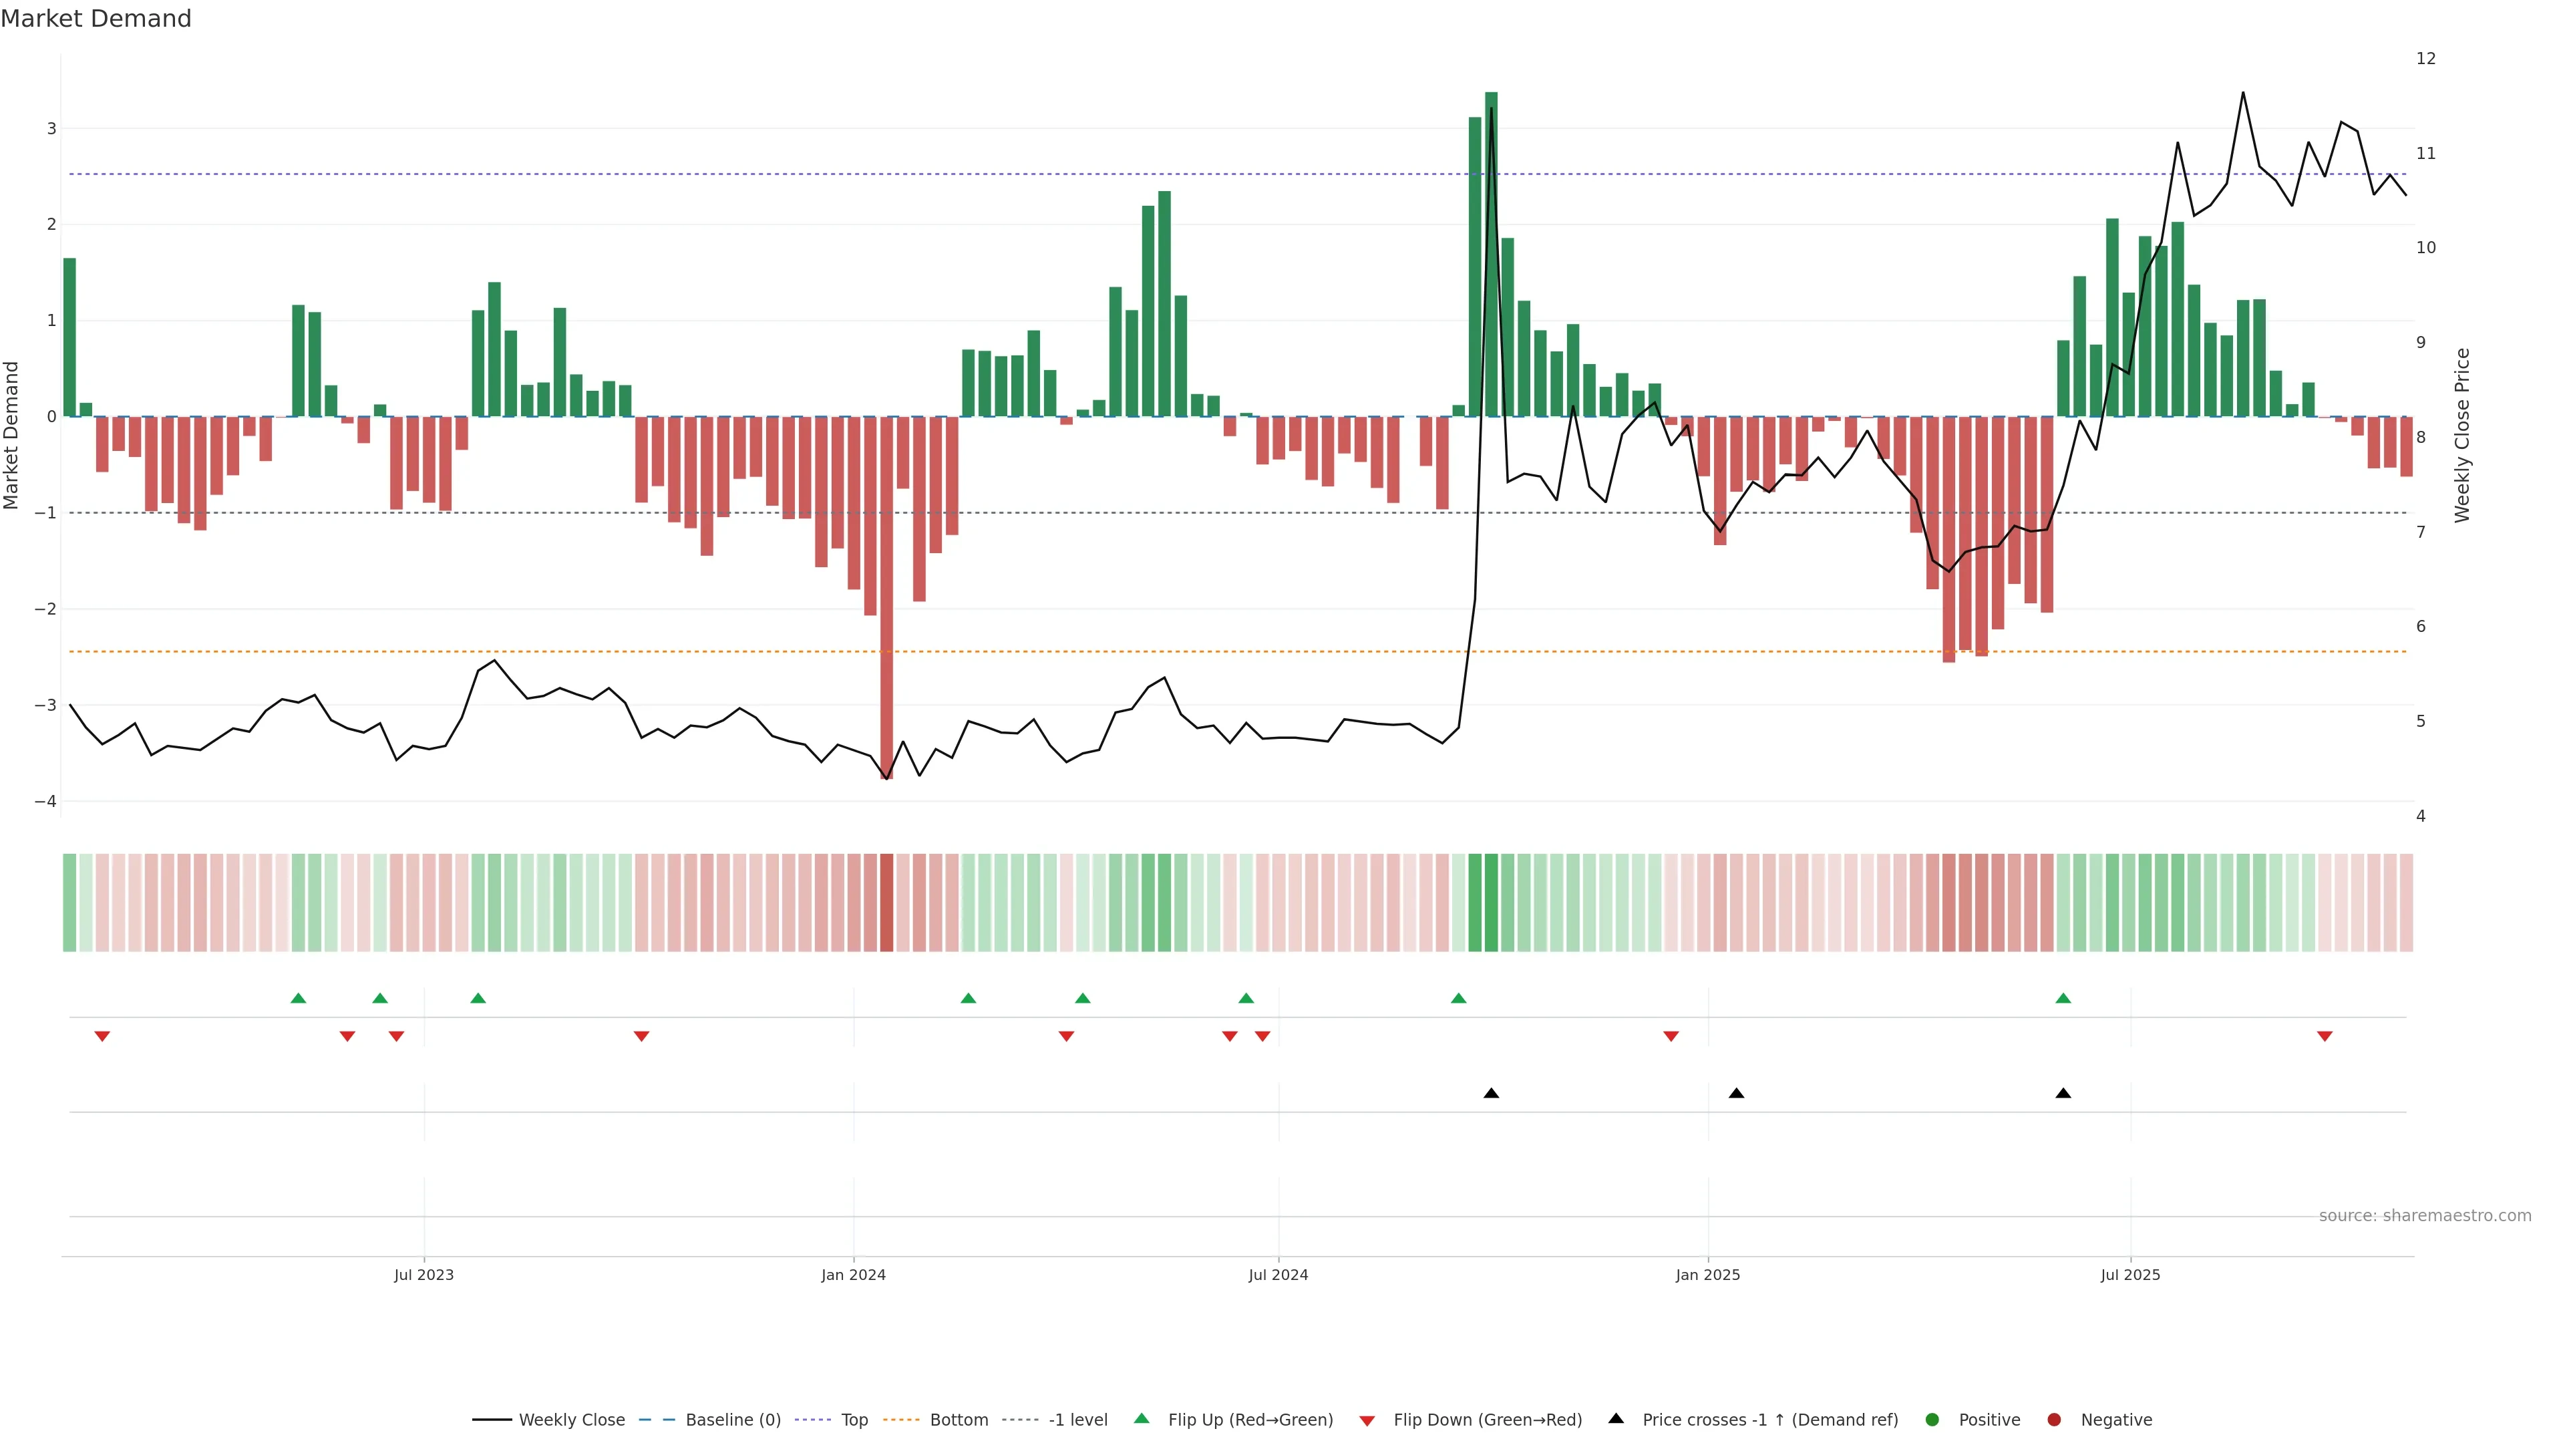Click the Jan 2024 x-axis label
The height and width of the screenshot is (1443, 2565).
point(854,1275)
